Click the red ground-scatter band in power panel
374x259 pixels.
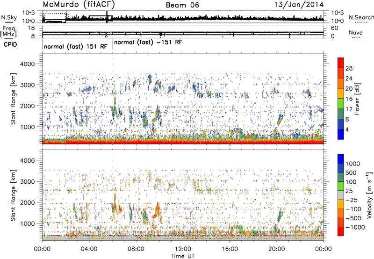point(183,142)
